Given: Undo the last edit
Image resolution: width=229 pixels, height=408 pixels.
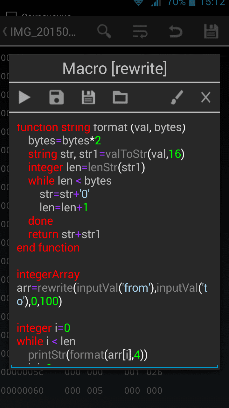Looking at the screenshot, I should tap(176, 32).
